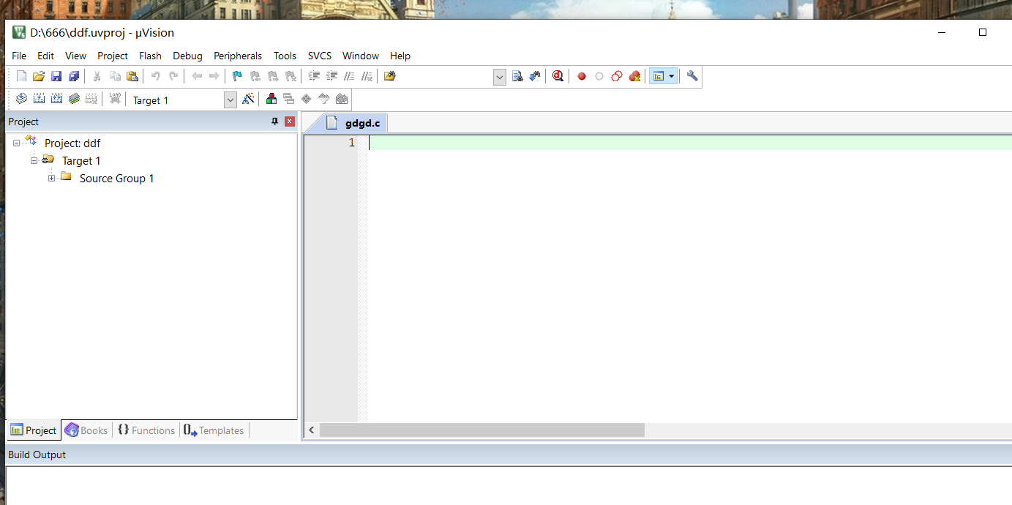Click the Translate file icon

click(21, 100)
